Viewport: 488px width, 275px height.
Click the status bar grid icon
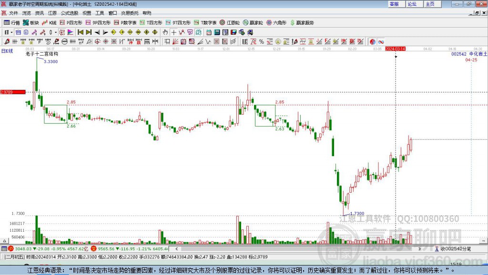[4, 248]
